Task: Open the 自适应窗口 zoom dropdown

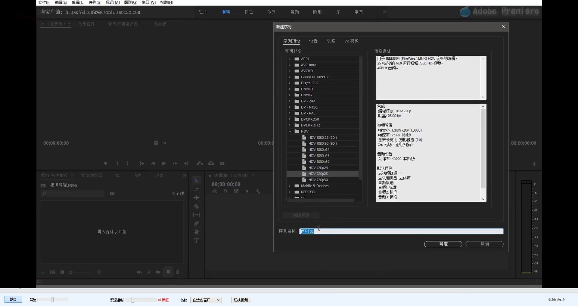Action: pyautogui.click(x=206, y=300)
